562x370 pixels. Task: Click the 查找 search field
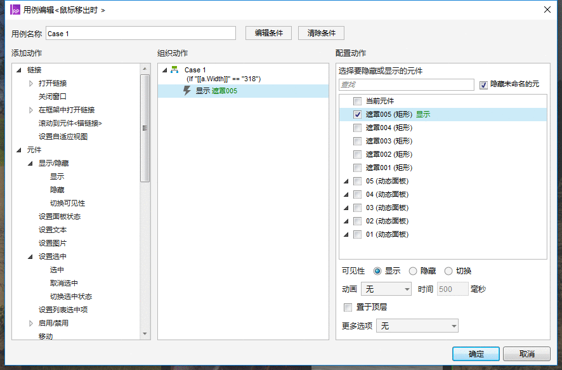pyautogui.click(x=407, y=84)
